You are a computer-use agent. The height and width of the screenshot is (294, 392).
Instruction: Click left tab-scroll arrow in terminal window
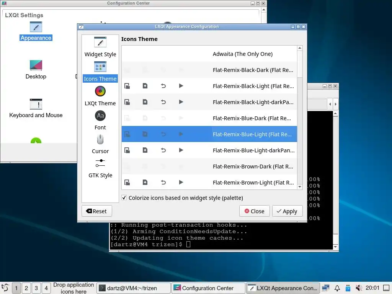pyautogui.click(x=330, y=104)
